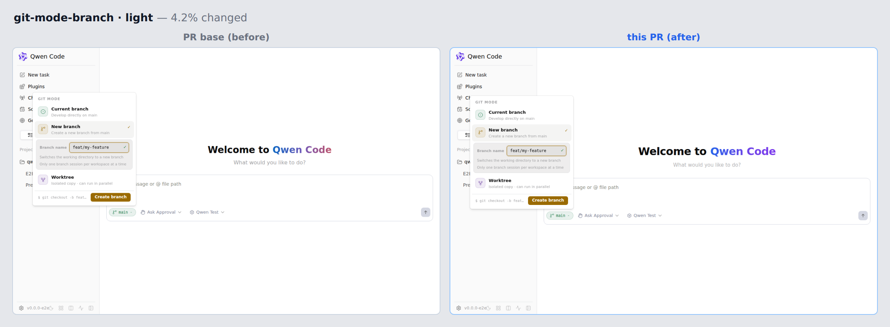890x327 pixels.
Task: Click Create branch in the before panel
Action: [110, 197]
